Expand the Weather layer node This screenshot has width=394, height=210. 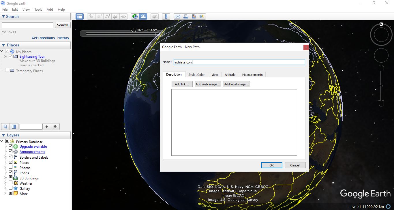click(5, 183)
